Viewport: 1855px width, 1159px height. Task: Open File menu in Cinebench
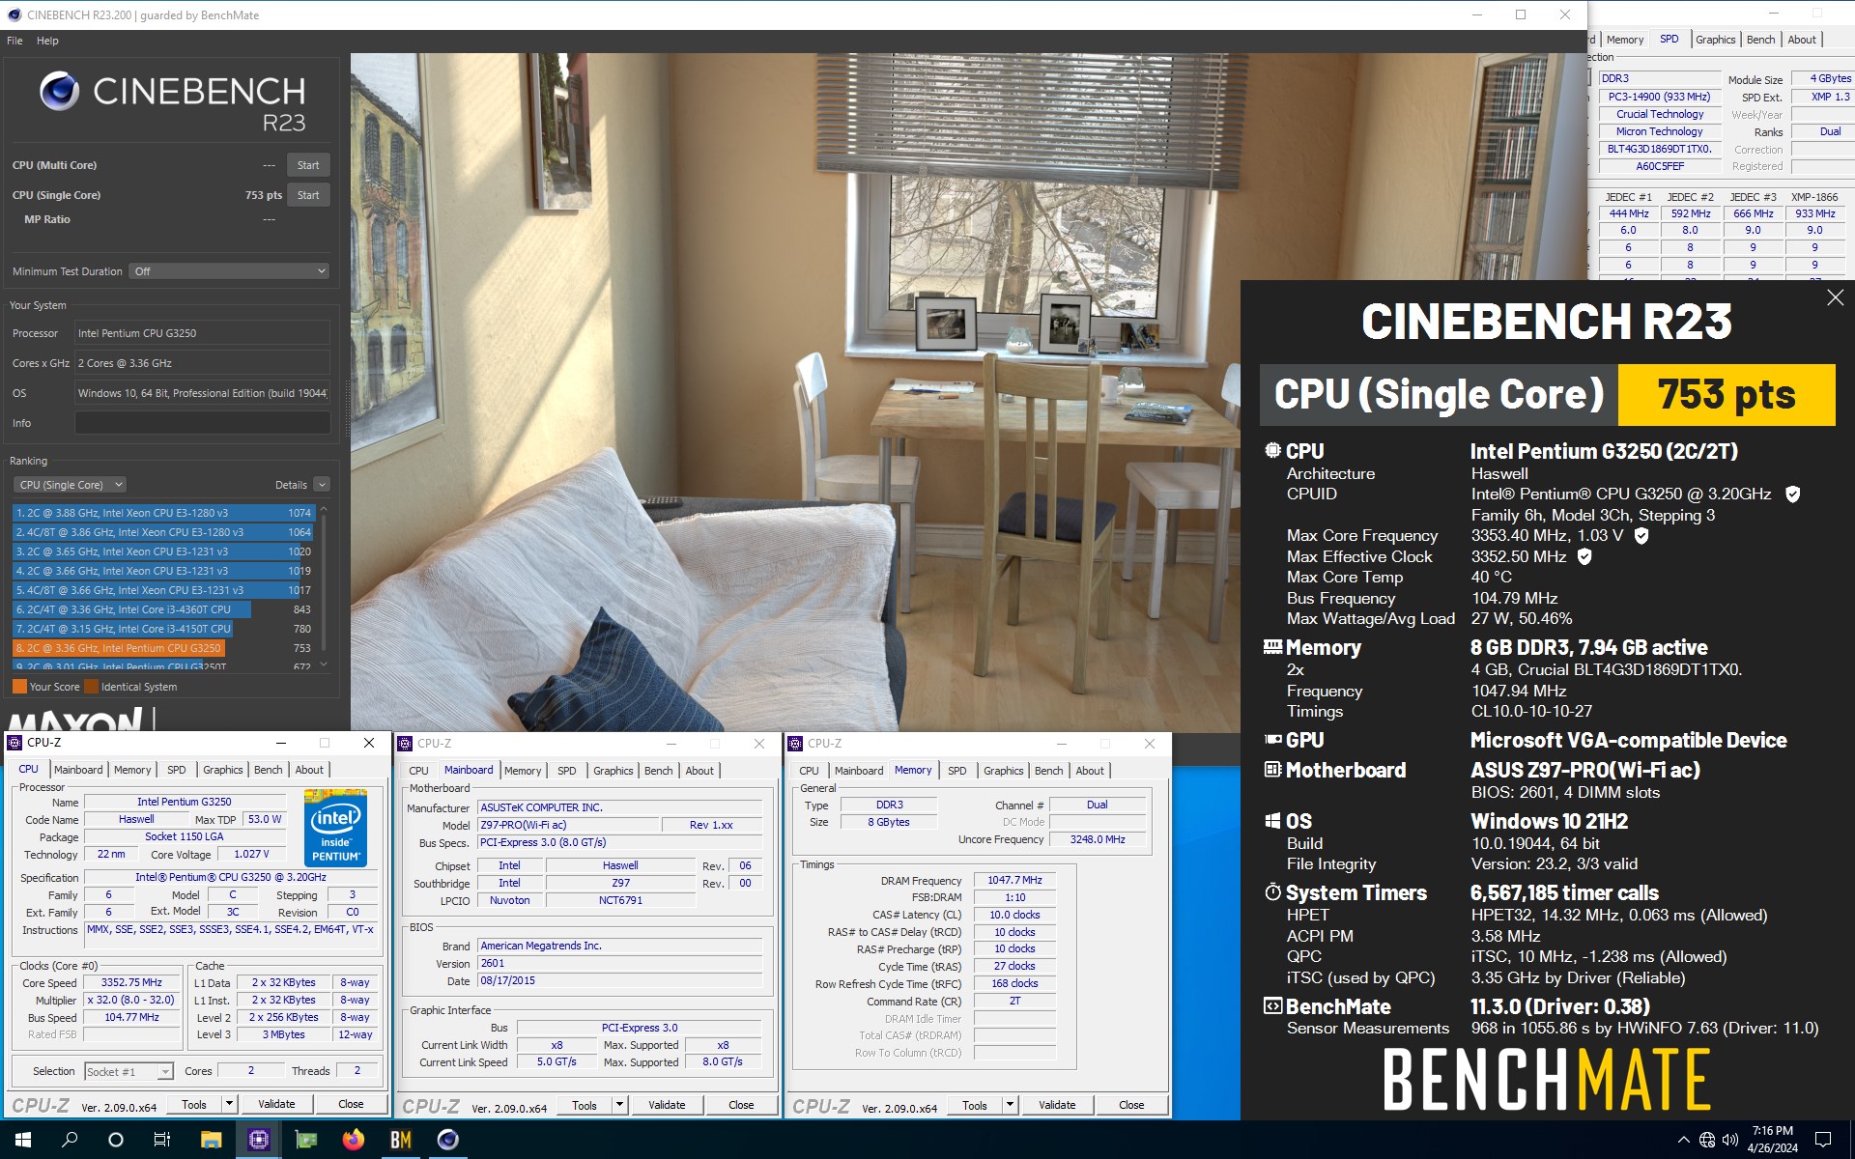(x=14, y=41)
